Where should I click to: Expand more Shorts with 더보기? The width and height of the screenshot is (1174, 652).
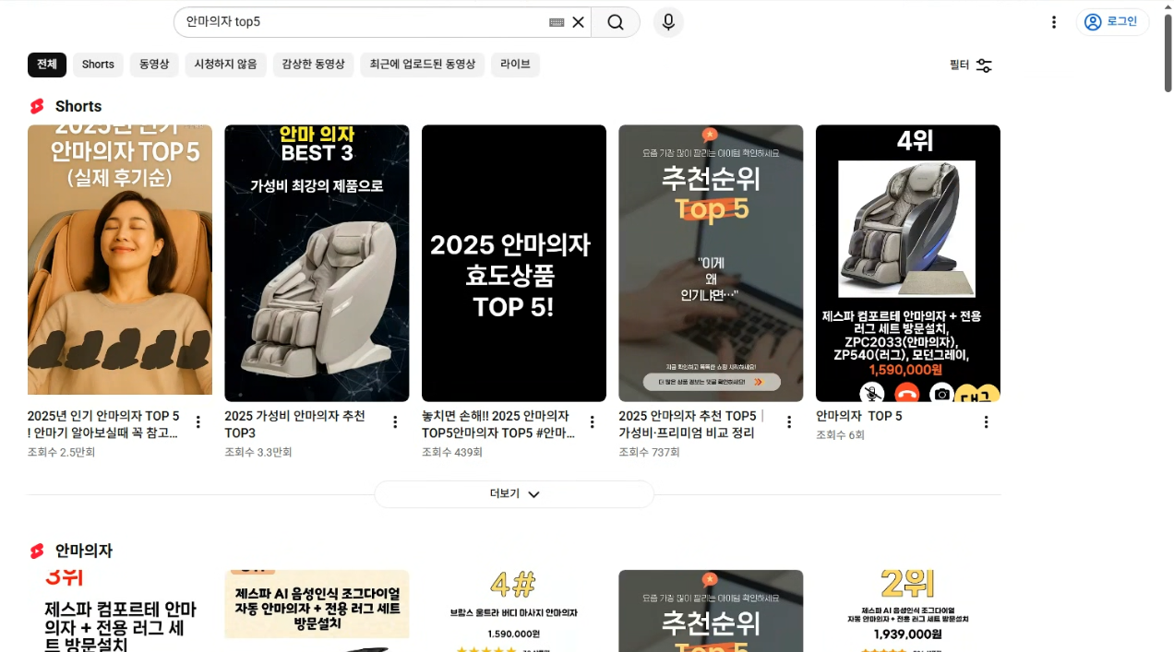click(513, 493)
